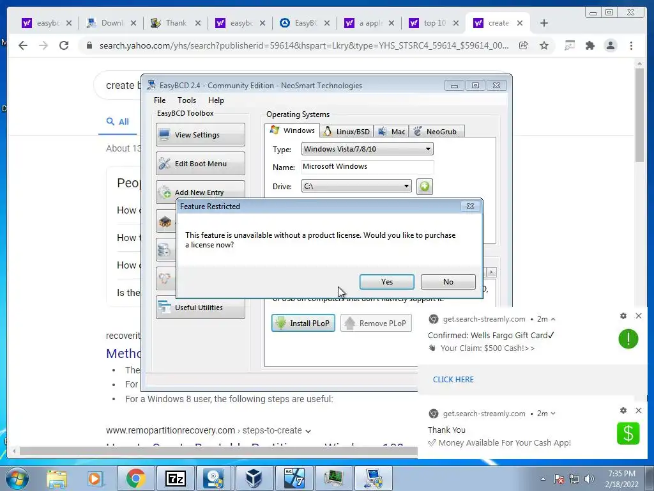Viewport: 654px width, 491px height.
Task: Open Useful Utilities section
Action: pyautogui.click(x=200, y=308)
